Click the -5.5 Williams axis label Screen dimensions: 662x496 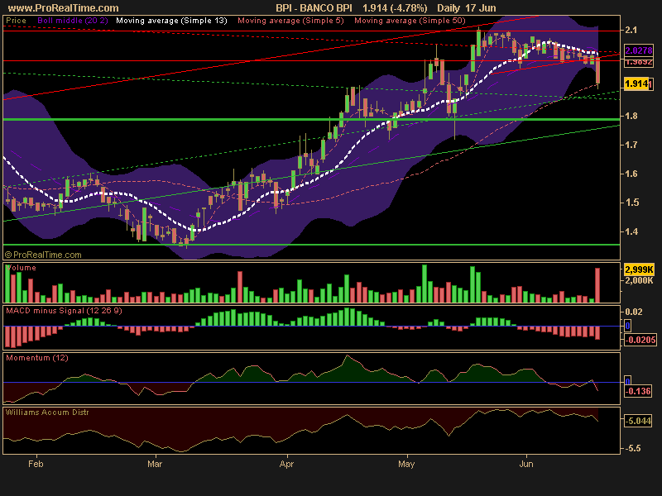click(632, 448)
